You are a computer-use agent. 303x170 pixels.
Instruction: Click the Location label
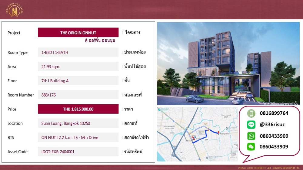[x=15, y=123]
